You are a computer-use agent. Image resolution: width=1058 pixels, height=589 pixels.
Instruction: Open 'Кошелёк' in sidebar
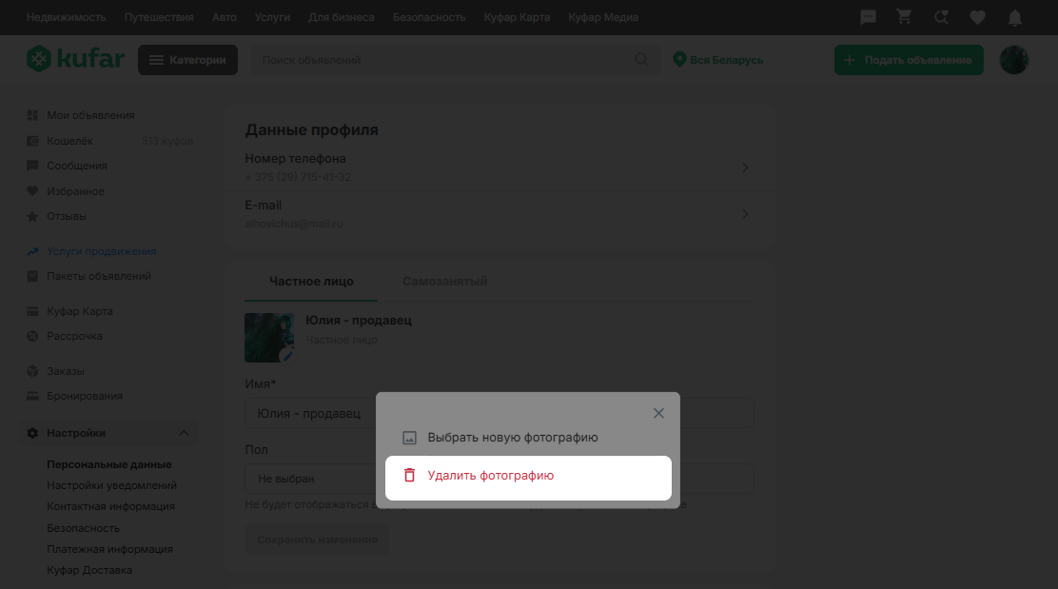point(69,141)
